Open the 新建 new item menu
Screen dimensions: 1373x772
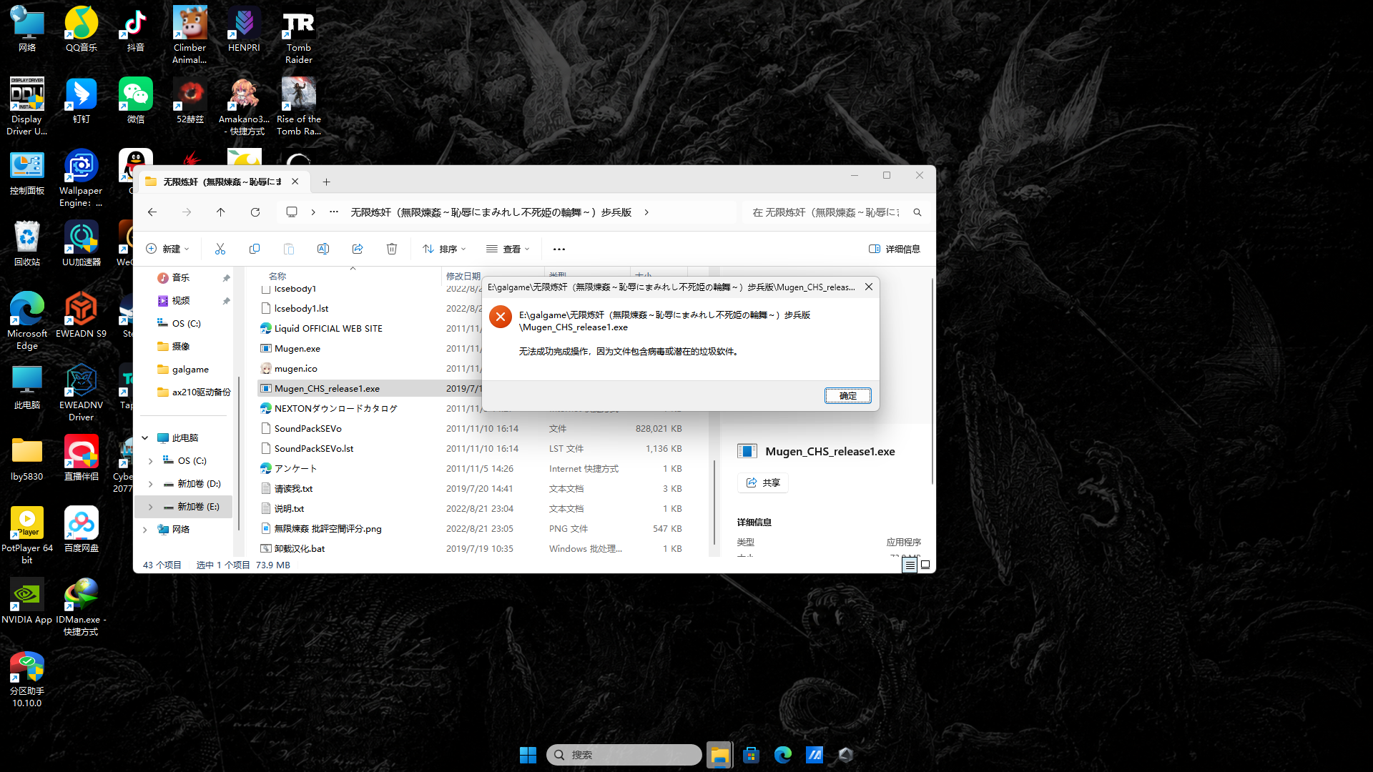(168, 249)
